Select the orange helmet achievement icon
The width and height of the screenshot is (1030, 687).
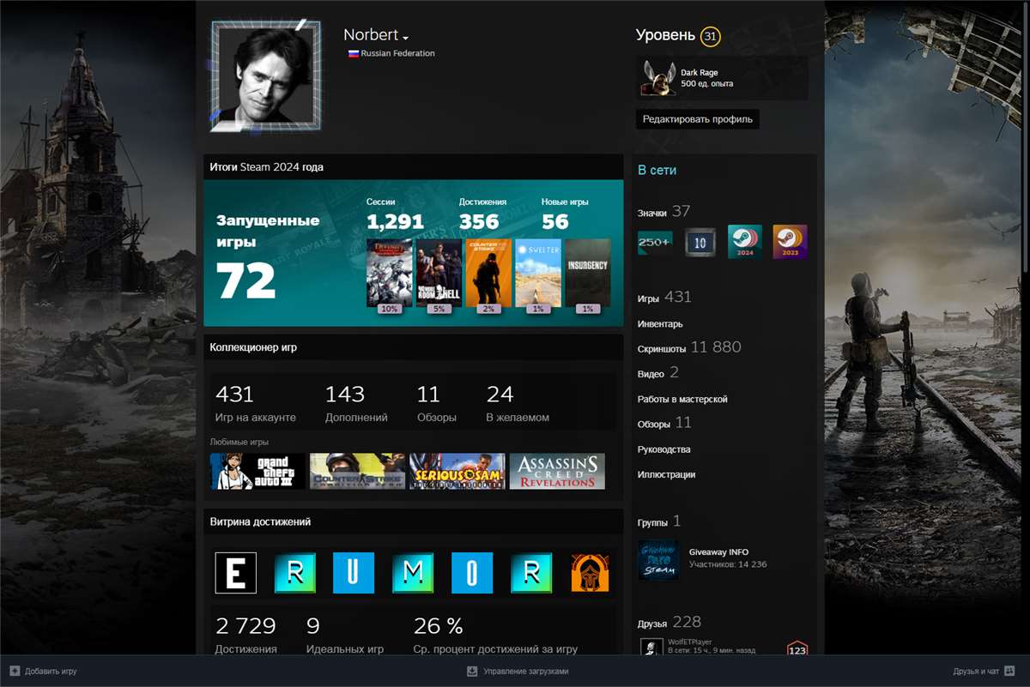591,573
